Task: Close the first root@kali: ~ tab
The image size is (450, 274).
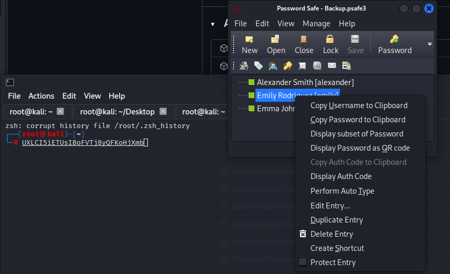Action: click(60, 111)
